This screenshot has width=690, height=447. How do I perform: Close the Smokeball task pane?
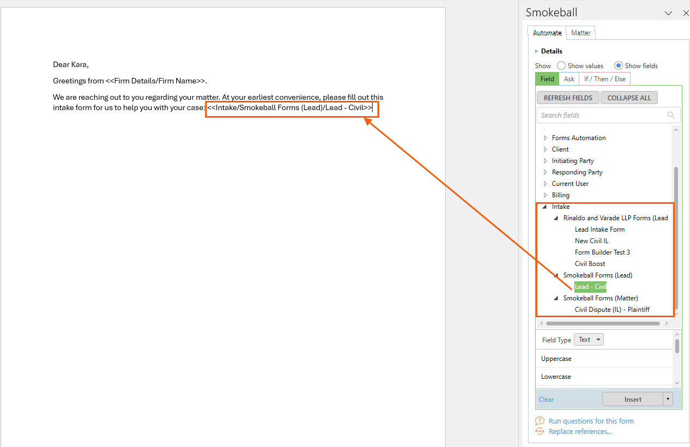(x=686, y=13)
